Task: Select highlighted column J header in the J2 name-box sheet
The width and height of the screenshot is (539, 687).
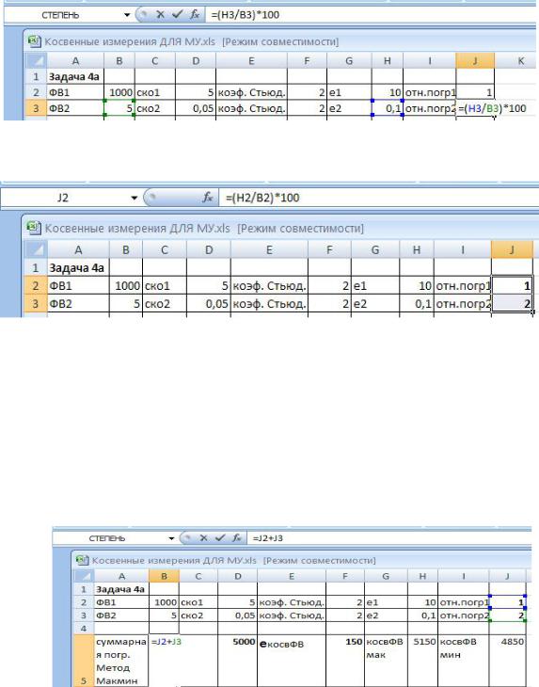Action: point(512,249)
